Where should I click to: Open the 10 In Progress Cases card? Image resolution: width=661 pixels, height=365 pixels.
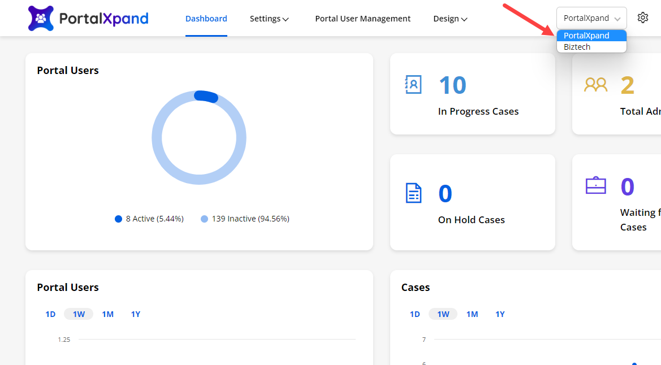(472, 94)
